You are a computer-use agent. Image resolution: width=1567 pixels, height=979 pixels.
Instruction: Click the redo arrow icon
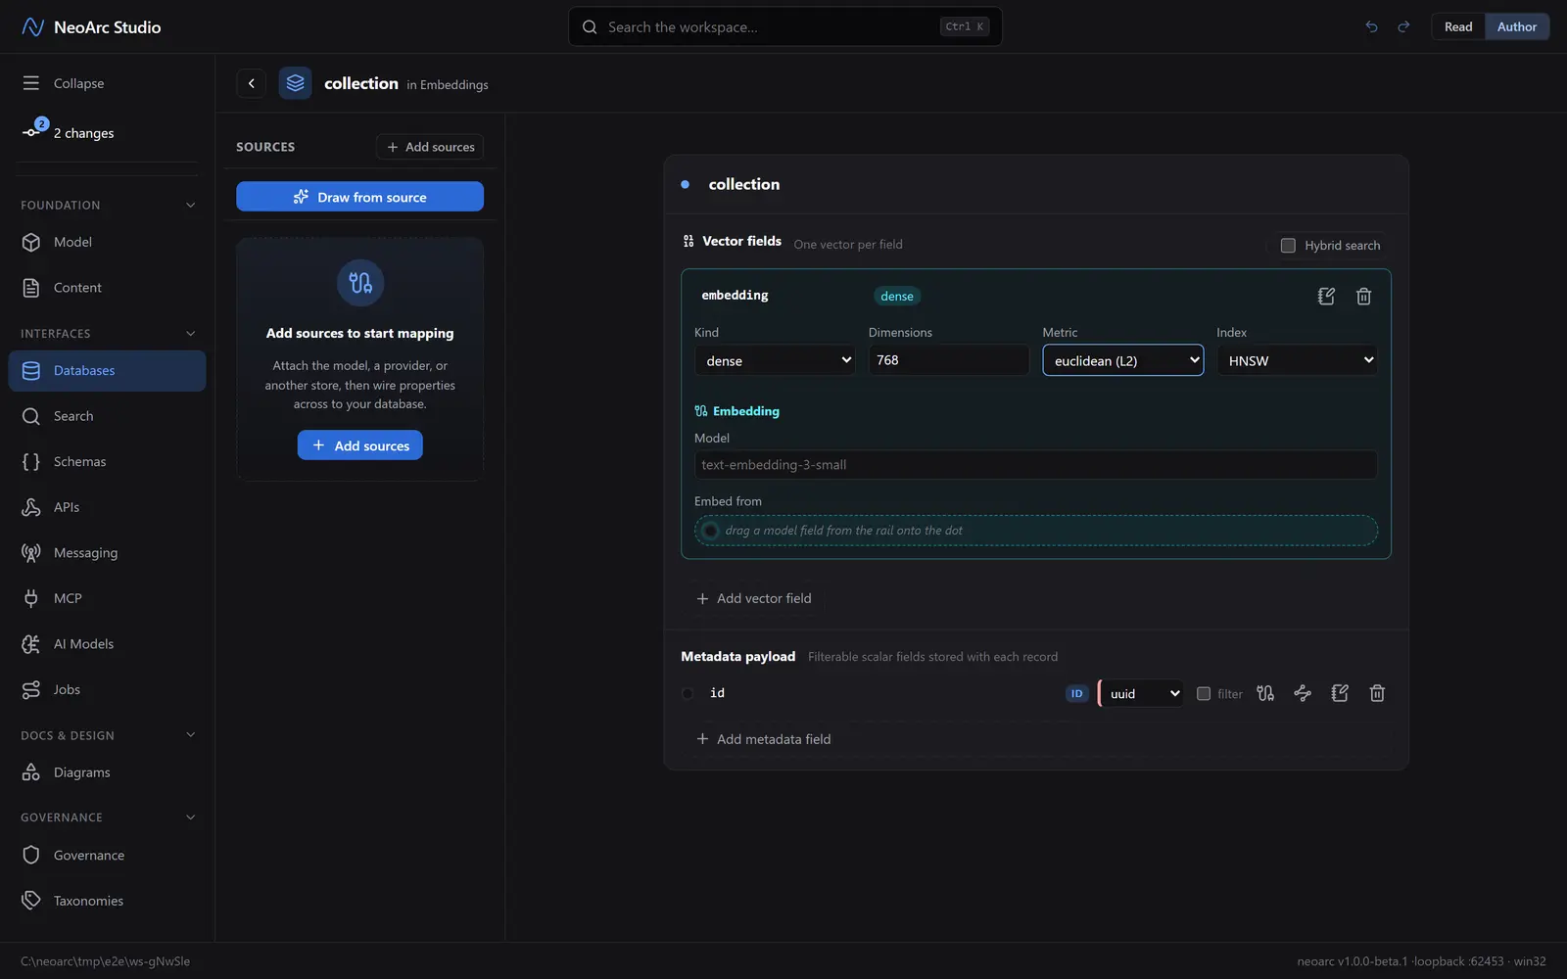click(1403, 26)
